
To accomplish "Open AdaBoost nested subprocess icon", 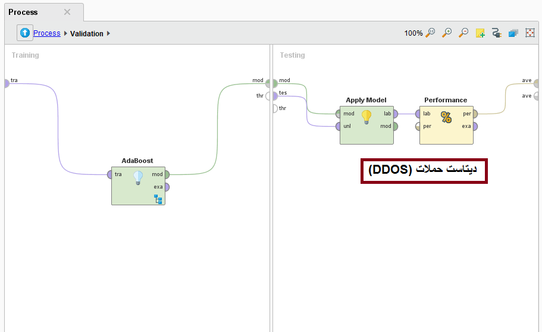I will tap(158, 199).
